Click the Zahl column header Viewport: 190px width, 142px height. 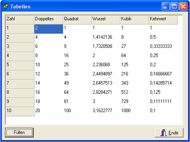tap(20, 20)
